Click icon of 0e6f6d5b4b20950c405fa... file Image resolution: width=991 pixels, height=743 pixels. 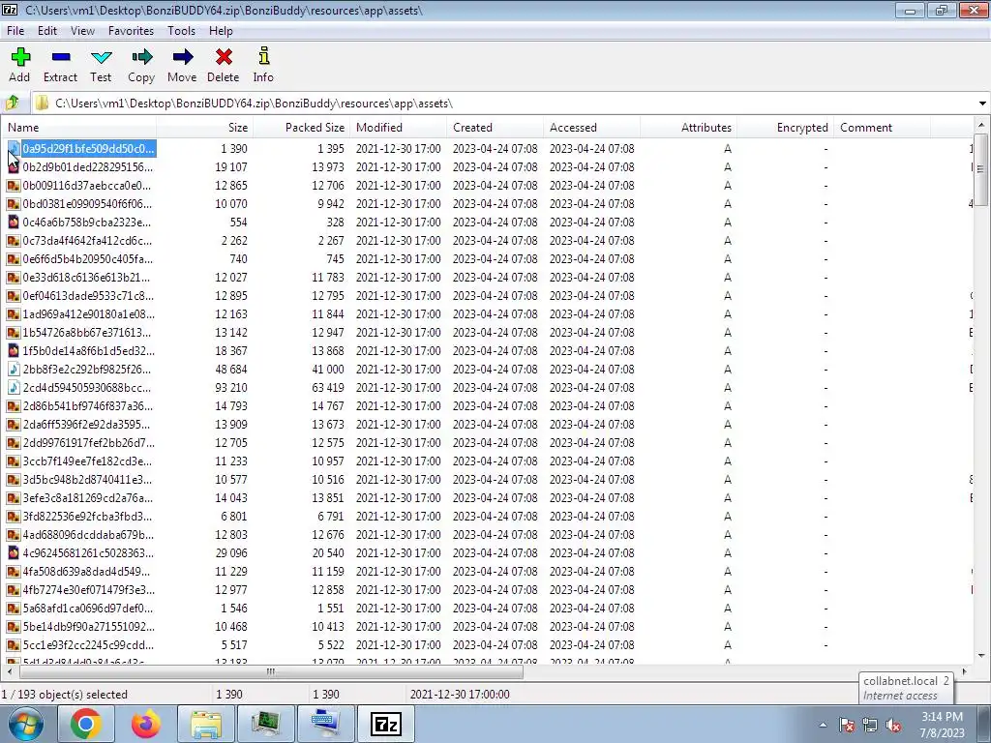click(x=14, y=258)
